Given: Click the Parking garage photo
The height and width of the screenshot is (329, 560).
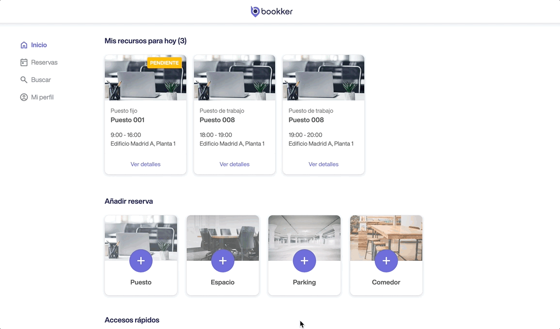Looking at the screenshot, I should 304,232.
